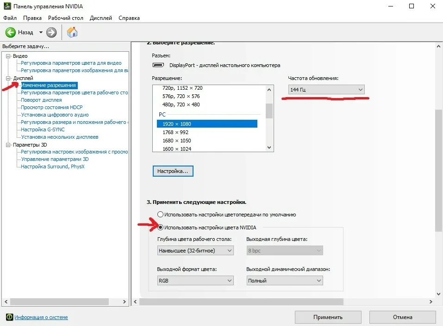Screen dimensions: 443x326
Task: Open Просмотр состояния HDCP page
Action: pos(52,107)
